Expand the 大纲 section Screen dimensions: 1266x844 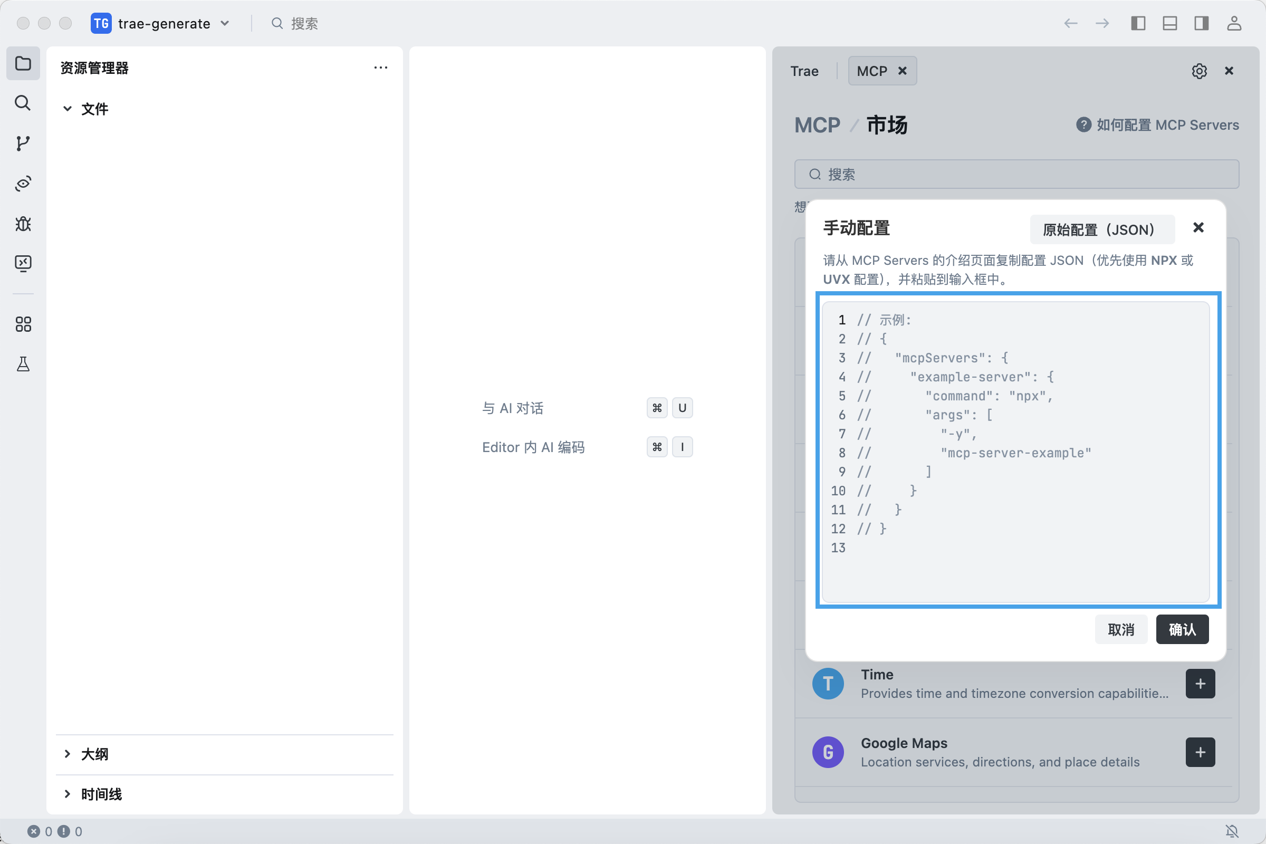click(94, 754)
